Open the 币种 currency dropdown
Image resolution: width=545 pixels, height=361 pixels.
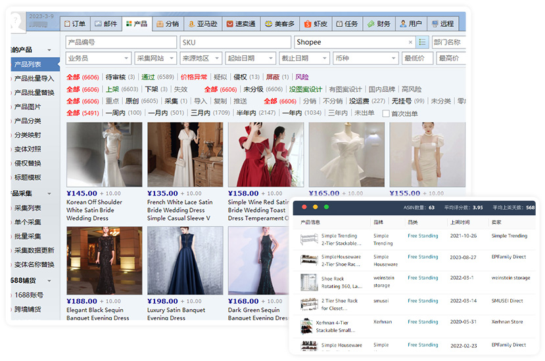366,58
